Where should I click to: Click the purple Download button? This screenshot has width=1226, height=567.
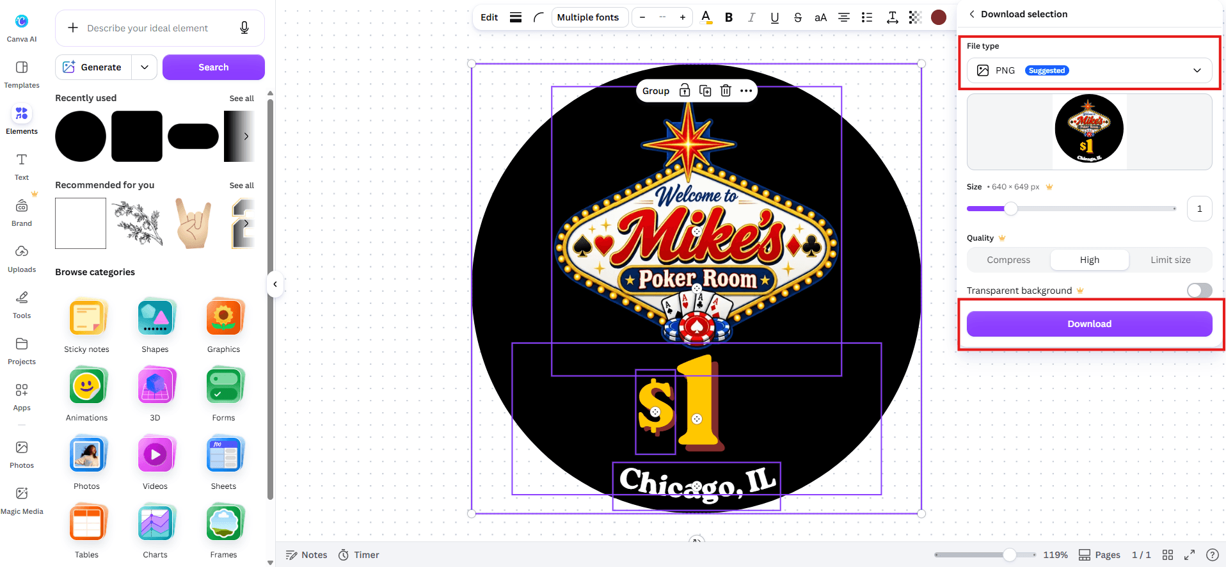point(1089,324)
